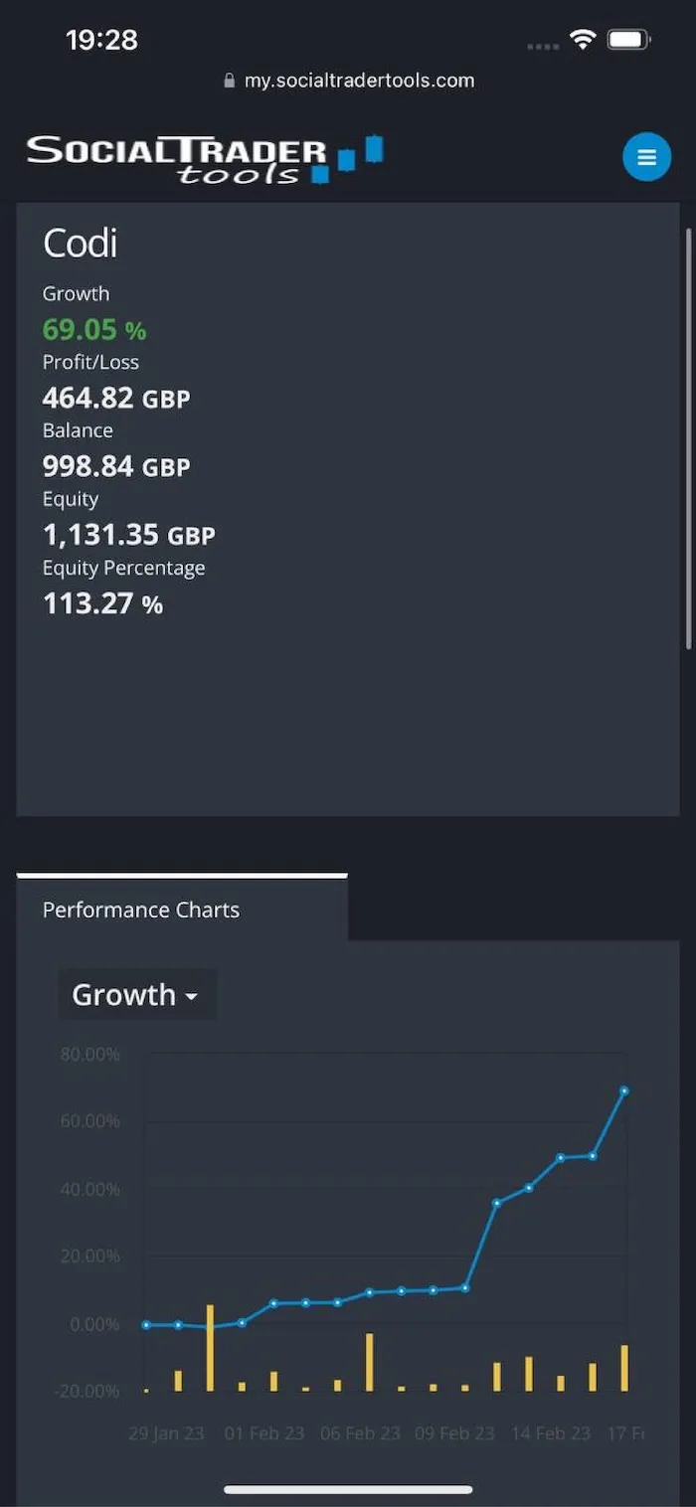Tap the 69.05 % growth value

coord(94,329)
